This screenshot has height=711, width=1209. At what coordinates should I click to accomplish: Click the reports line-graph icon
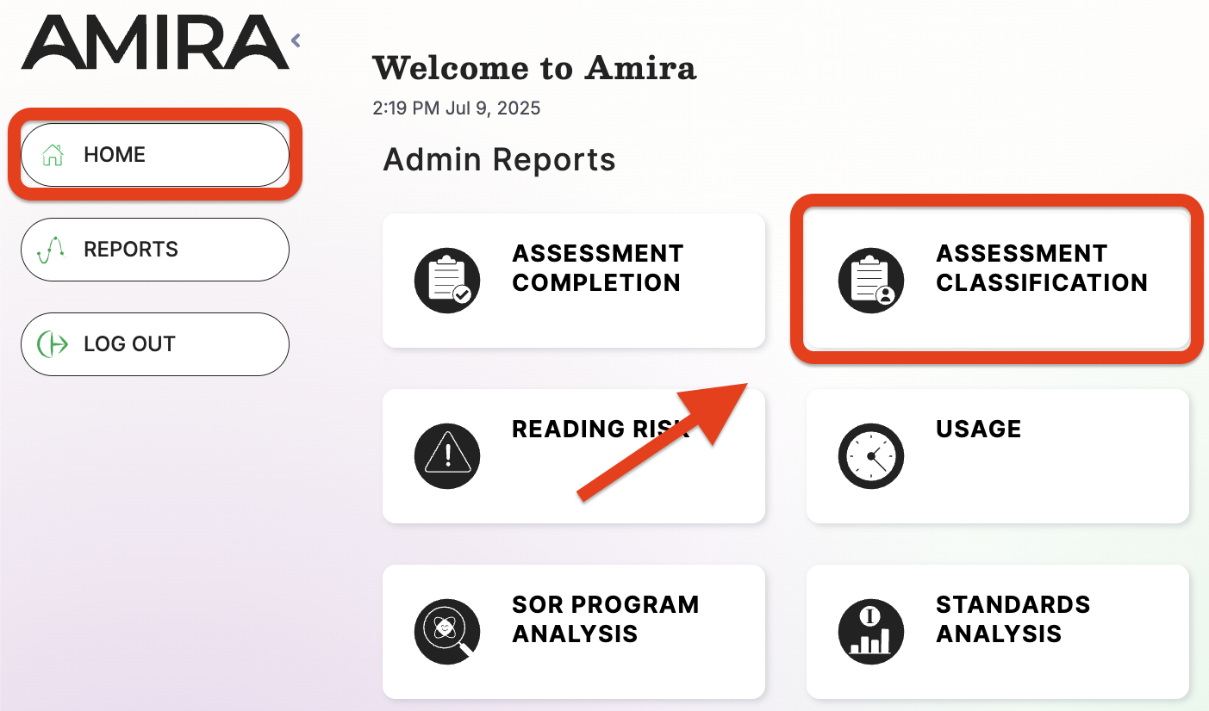click(x=53, y=249)
